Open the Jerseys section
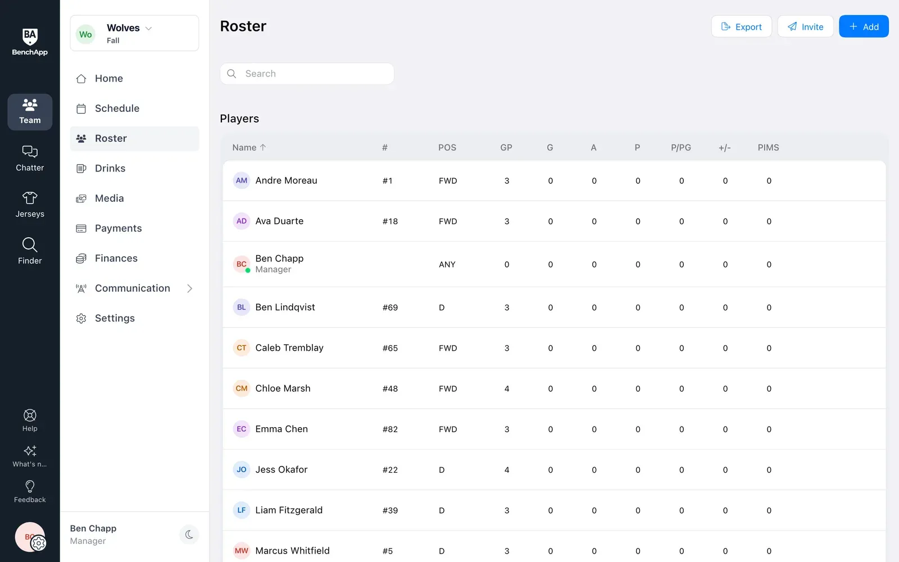Image resolution: width=899 pixels, height=562 pixels. coord(30,205)
